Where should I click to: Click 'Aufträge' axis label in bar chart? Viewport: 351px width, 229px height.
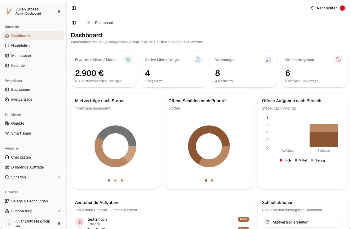pyautogui.click(x=288, y=151)
